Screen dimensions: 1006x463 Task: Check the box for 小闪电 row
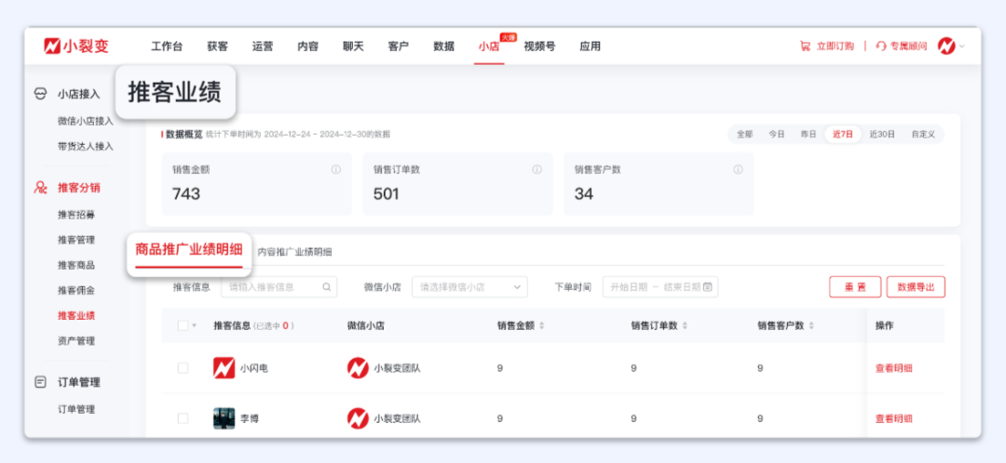point(183,368)
